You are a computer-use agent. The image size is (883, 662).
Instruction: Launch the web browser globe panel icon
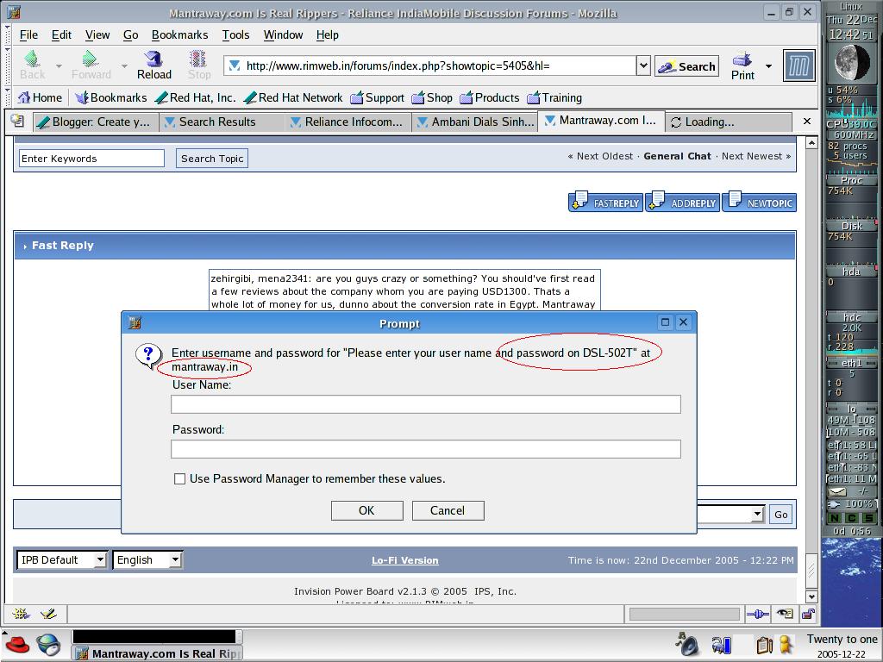pos(48,645)
